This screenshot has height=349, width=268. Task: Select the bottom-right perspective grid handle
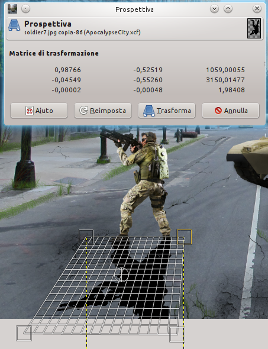(177, 334)
